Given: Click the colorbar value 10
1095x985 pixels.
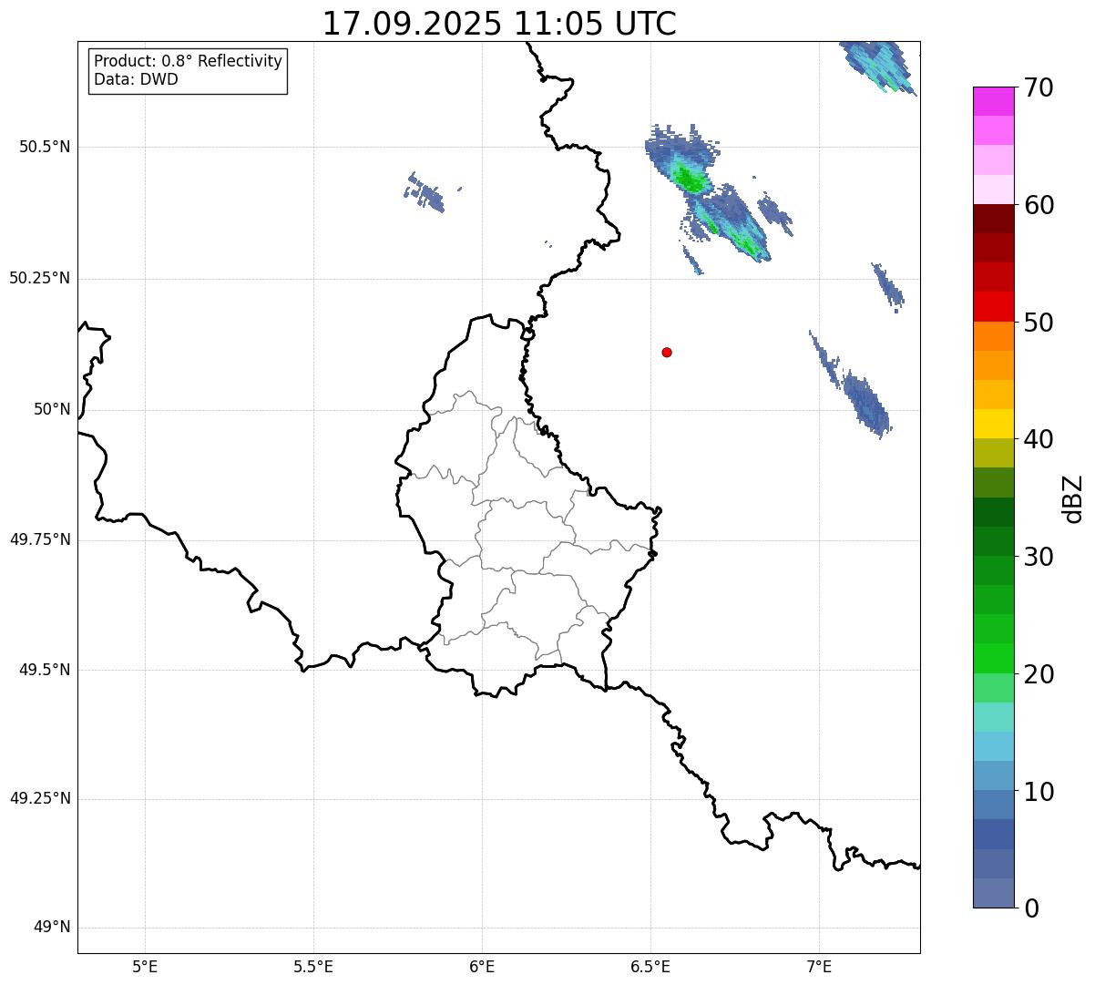Looking at the screenshot, I should [1039, 792].
